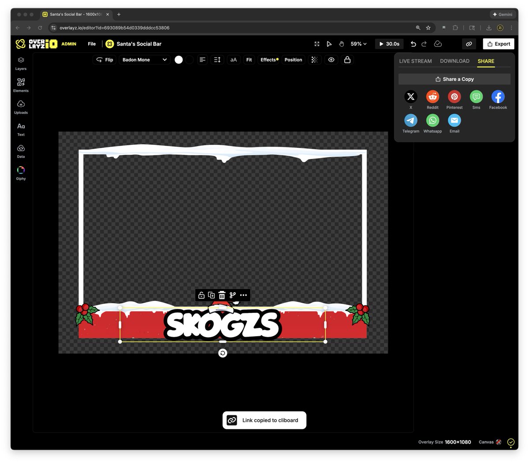The width and height of the screenshot is (529, 463).
Task: Open the Giphy panel
Action: pyautogui.click(x=21, y=172)
